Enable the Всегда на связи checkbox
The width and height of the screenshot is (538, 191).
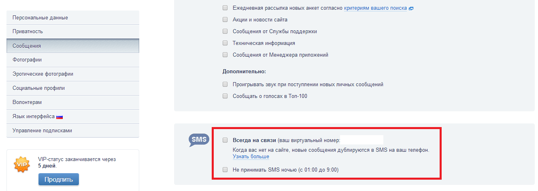tap(225, 140)
